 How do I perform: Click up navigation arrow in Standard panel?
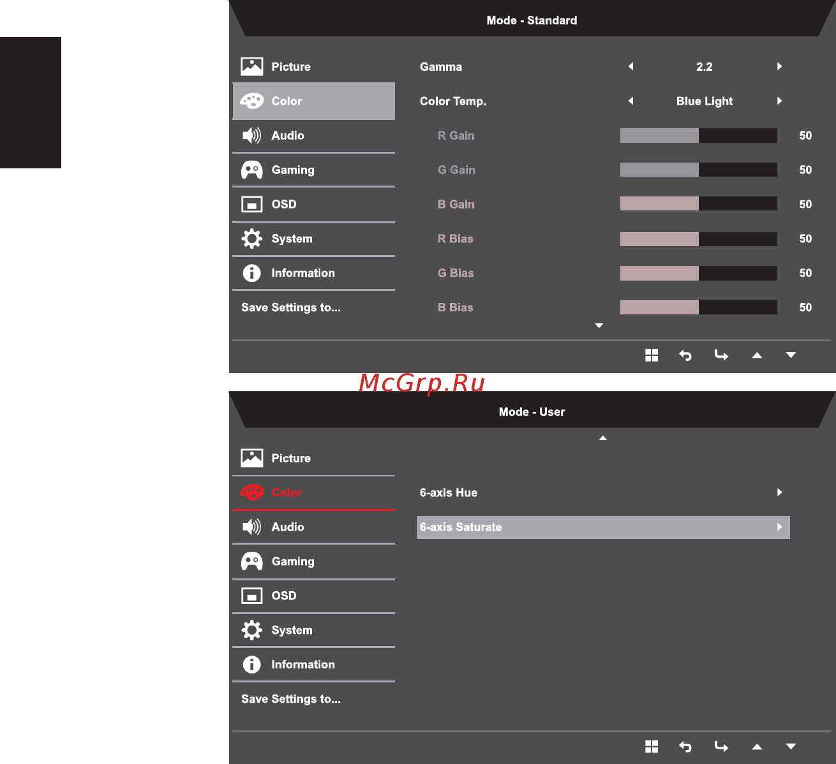[757, 355]
